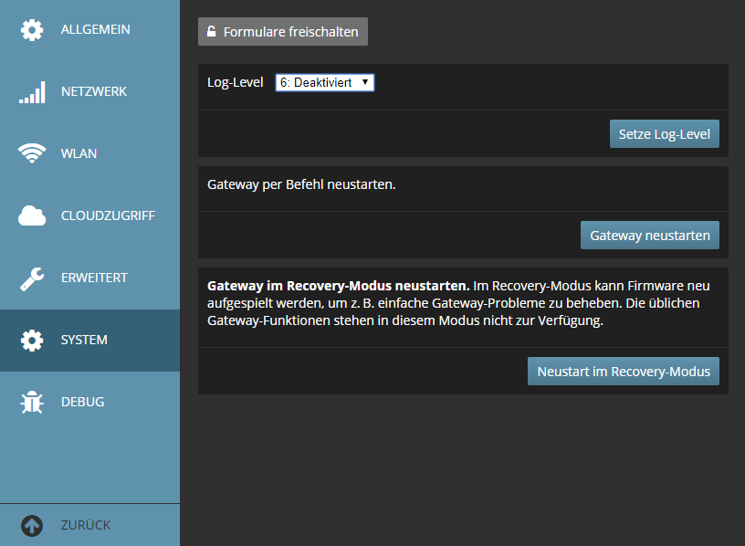Go back via the ZURÜCK label
745x546 pixels.
(86, 526)
